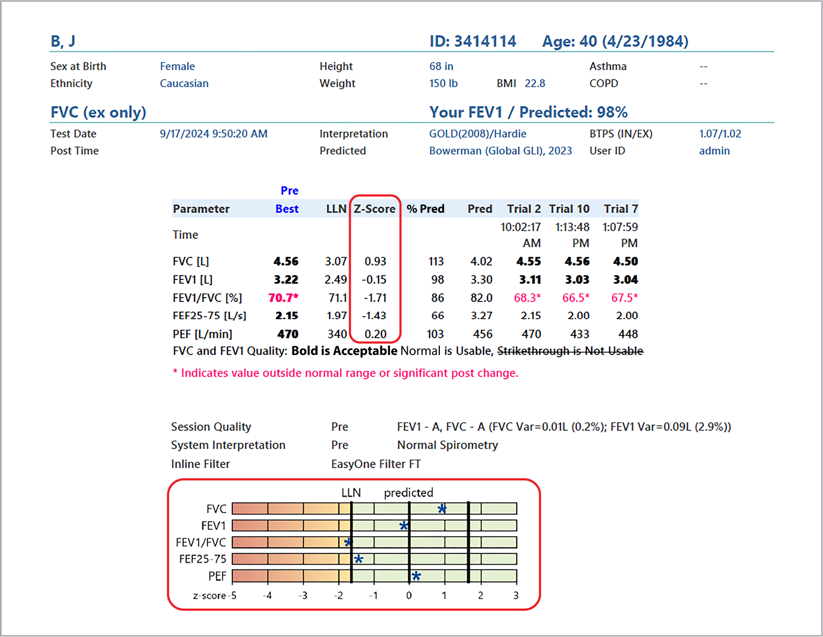Viewport: 823px width, 637px height.
Task: Click the highlighted 70.7* FEV1/FVC best value
Action: pos(283,298)
